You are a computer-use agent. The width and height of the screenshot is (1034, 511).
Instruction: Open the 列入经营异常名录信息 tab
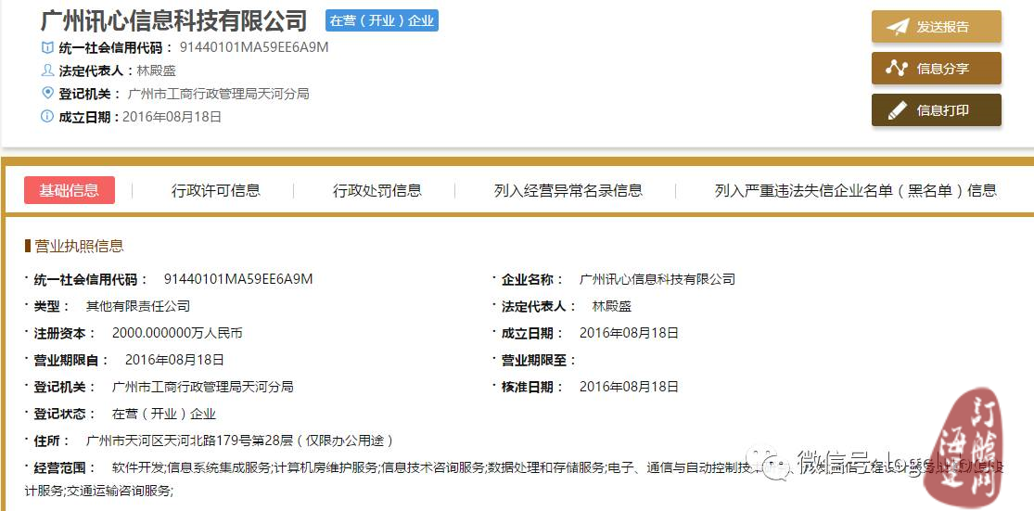[568, 191]
